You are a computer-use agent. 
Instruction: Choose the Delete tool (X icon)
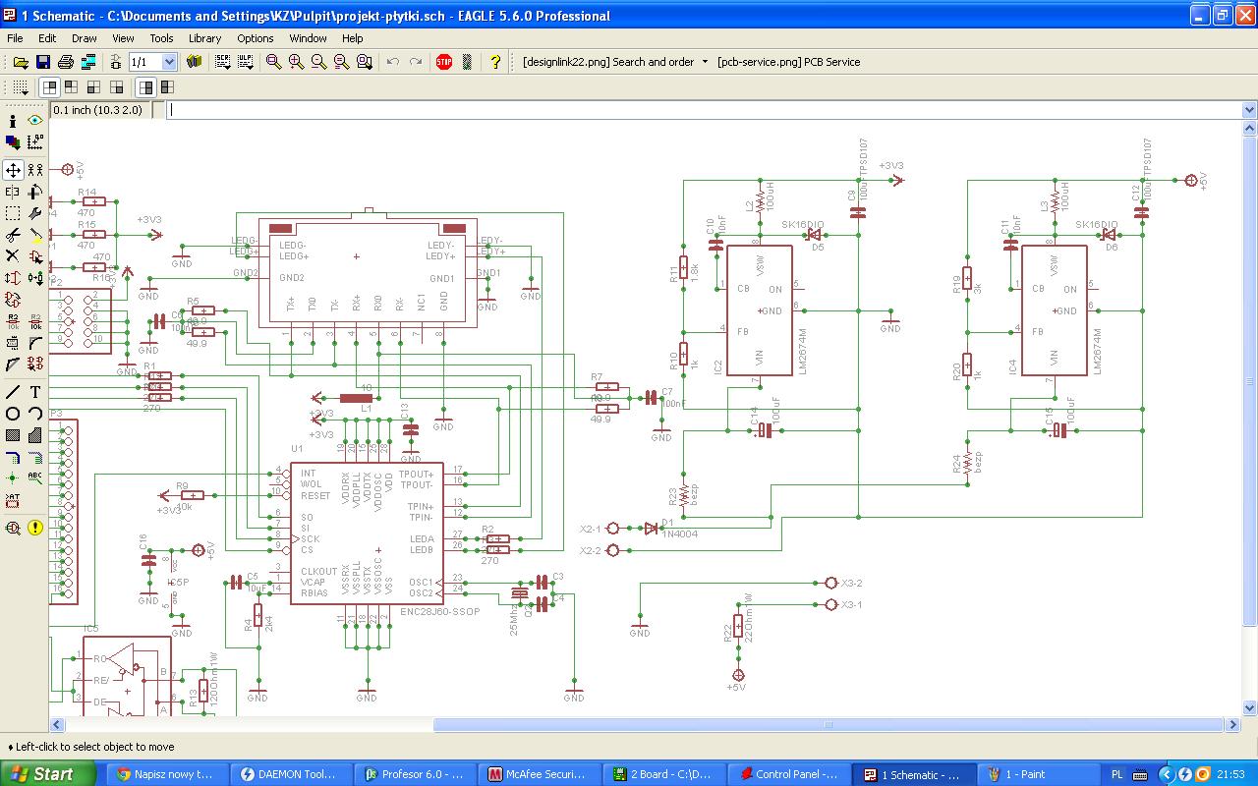[x=13, y=256]
